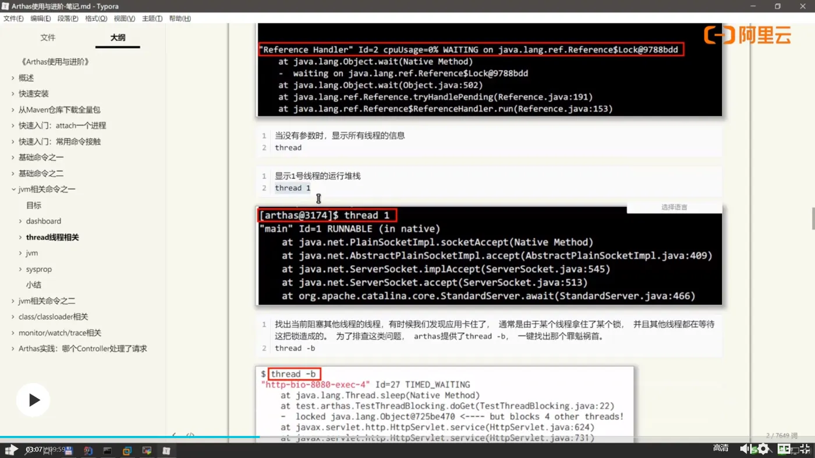Open the 段落(P) menu
Screen dimensions: 815x458
click(68, 19)
